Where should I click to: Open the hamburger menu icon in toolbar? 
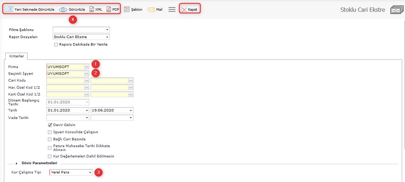(172, 10)
